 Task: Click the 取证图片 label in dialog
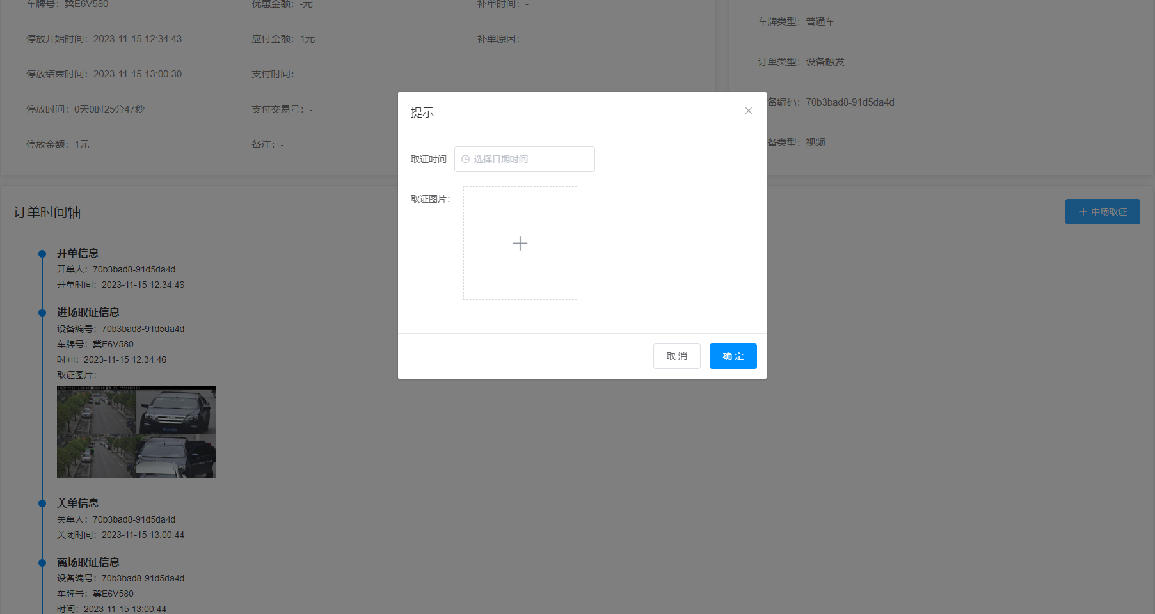tap(430, 199)
